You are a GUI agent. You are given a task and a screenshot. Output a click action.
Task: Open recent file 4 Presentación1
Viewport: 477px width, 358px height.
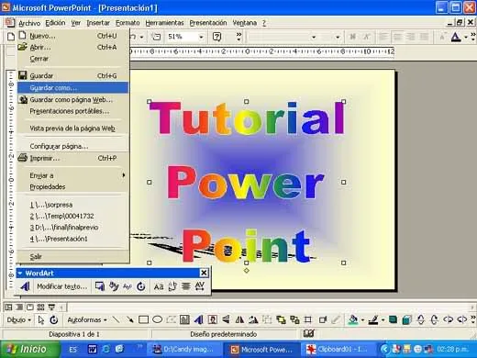click(x=72, y=239)
